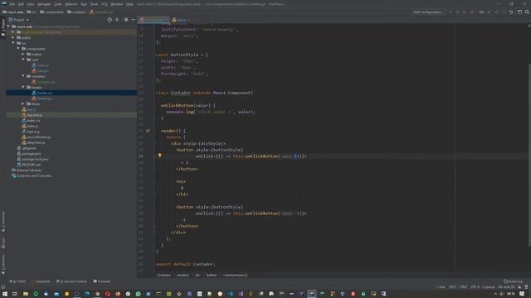The width and height of the screenshot is (531, 298).
Task: Toggle the Terminal tool window
Action: click(102, 281)
